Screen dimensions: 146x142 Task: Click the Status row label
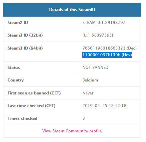(14, 68)
